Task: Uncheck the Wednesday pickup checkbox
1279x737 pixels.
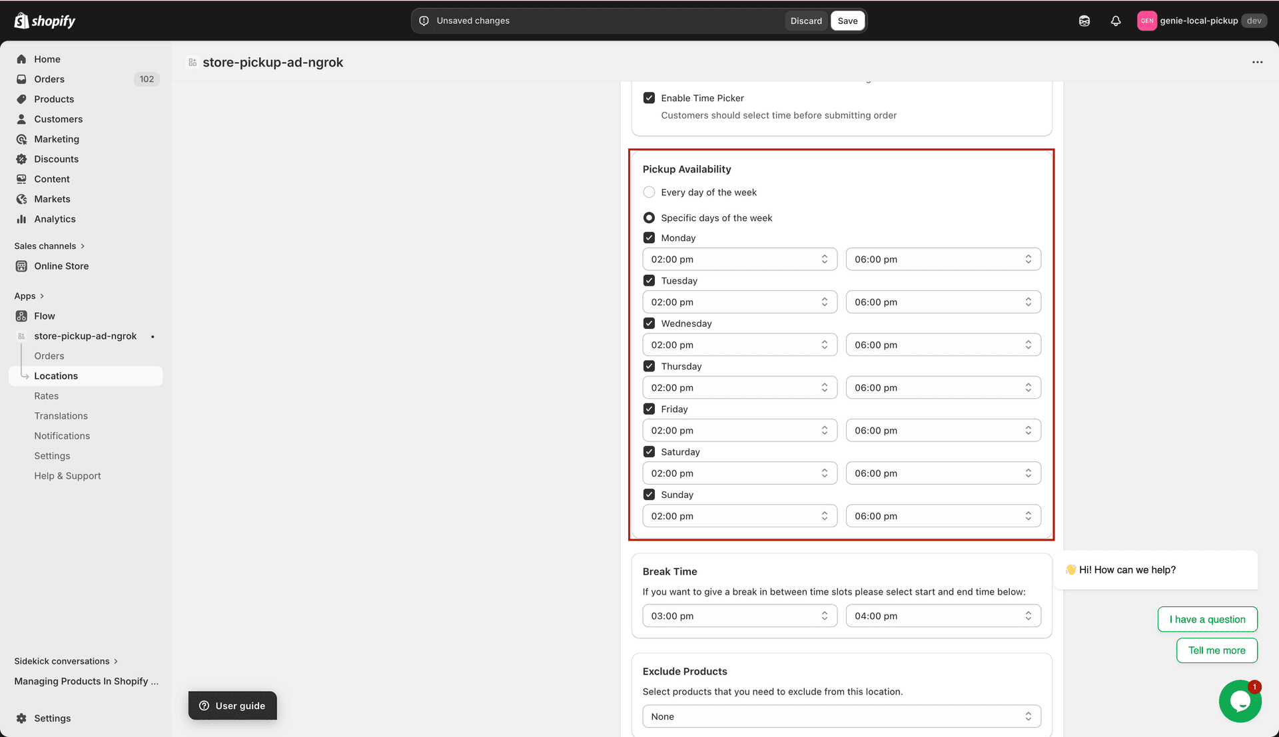Action: 649,323
